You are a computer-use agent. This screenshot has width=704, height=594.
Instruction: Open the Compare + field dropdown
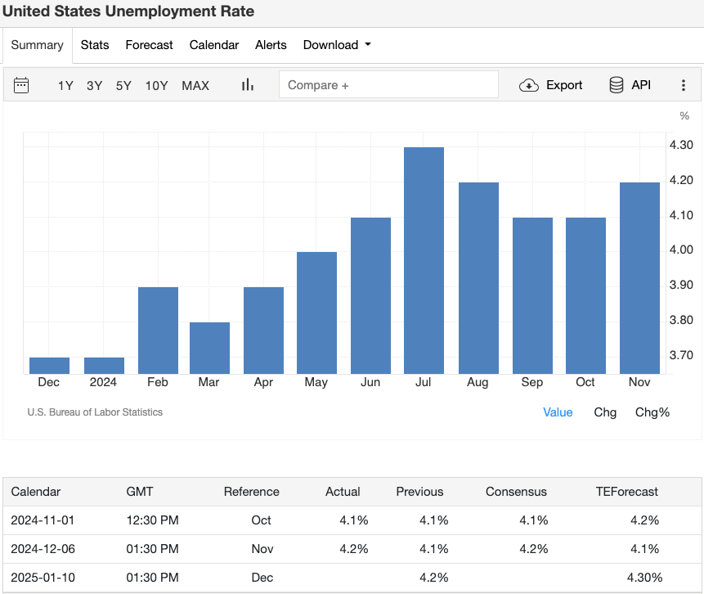click(388, 84)
